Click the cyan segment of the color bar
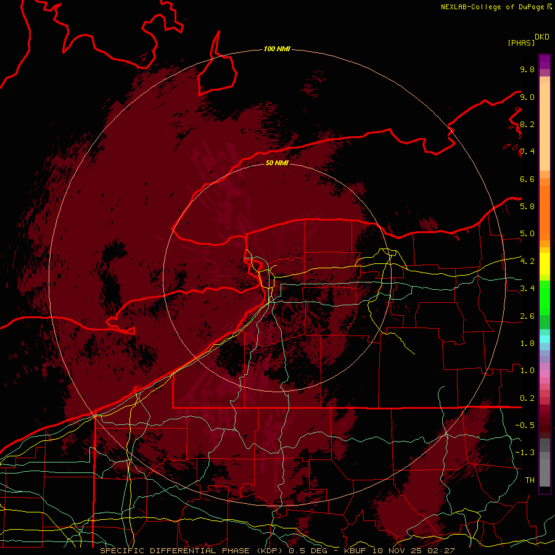This screenshot has height=555, width=555. pyautogui.click(x=545, y=339)
